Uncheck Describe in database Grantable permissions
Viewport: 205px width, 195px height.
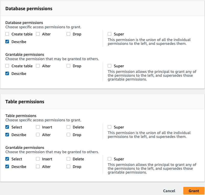coord(7,74)
